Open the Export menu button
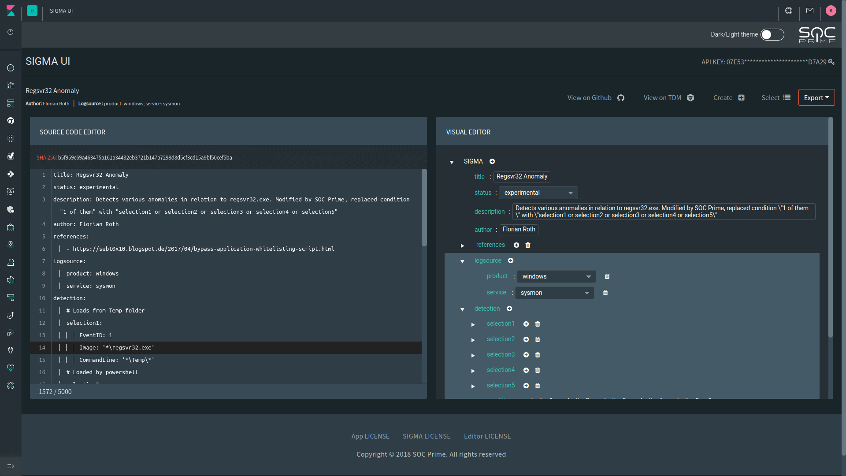Viewport: 846px width, 476px height. click(816, 98)
